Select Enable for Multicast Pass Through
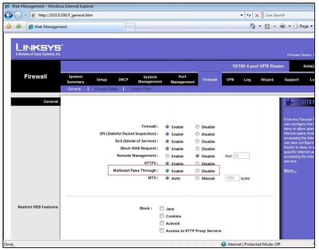319x250 pixels. coord(167,171)
